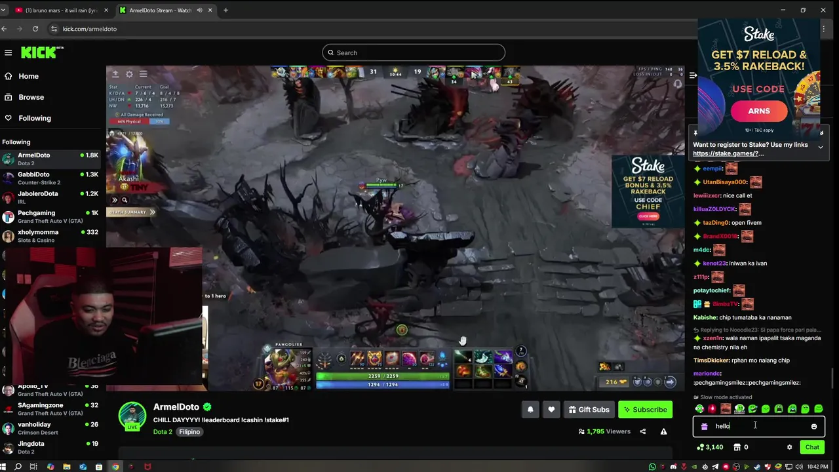This screenshot has width=839, height=472.
Task: Click the browser back arrow
Action: click(x=4, y=29)
